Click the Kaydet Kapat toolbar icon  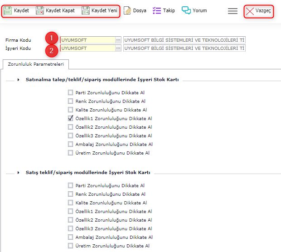pos(40,11)
